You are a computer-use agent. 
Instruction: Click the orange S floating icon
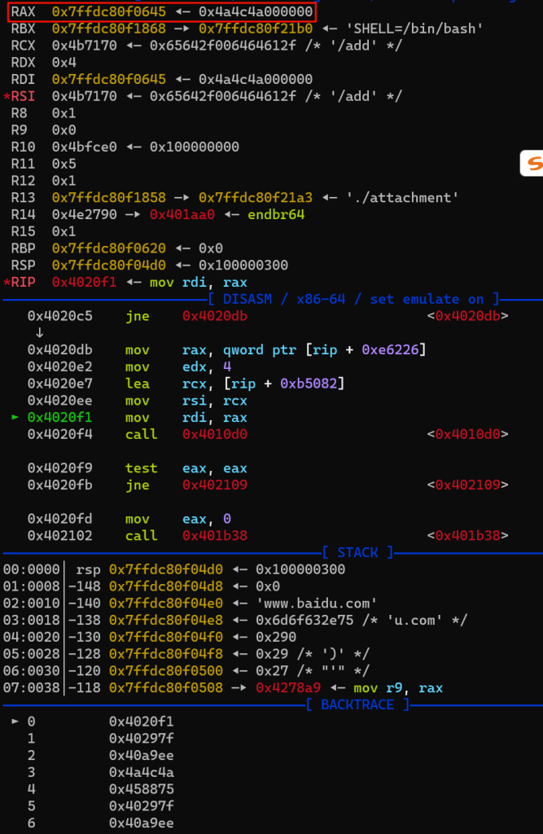pyautogui.click(x=532, y=164)
